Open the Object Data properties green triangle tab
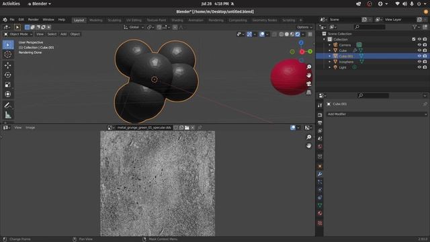The image size is (430, 242). 320,205
